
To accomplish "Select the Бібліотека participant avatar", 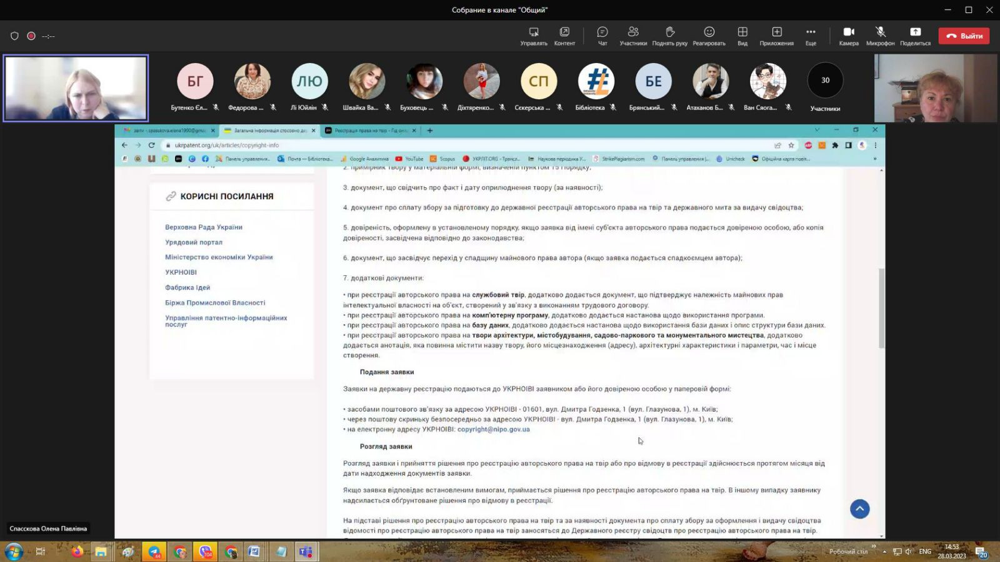I will click(x=596, y=81).
